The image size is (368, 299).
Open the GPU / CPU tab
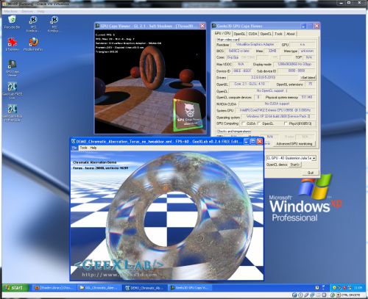coord(222,33)
